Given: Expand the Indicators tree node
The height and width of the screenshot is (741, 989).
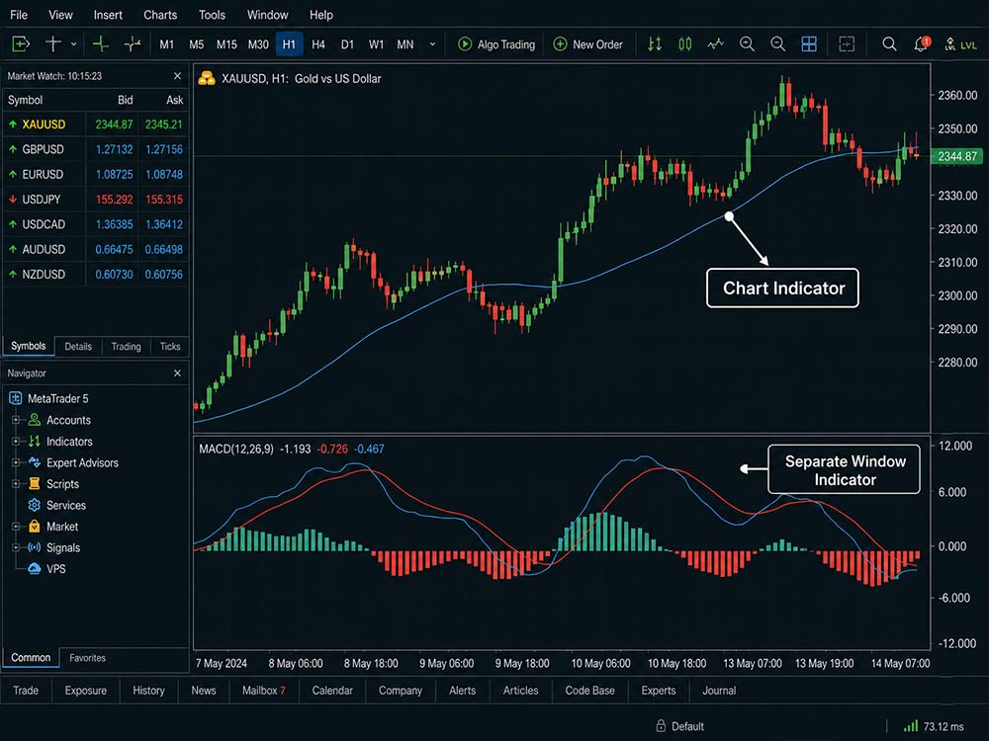Looking at the screenshot, I should 16,441.
